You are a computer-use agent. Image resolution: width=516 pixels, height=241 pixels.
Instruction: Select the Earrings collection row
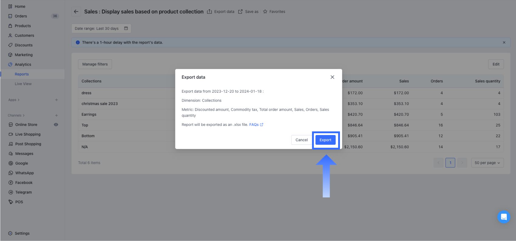(x=291, y=114)
